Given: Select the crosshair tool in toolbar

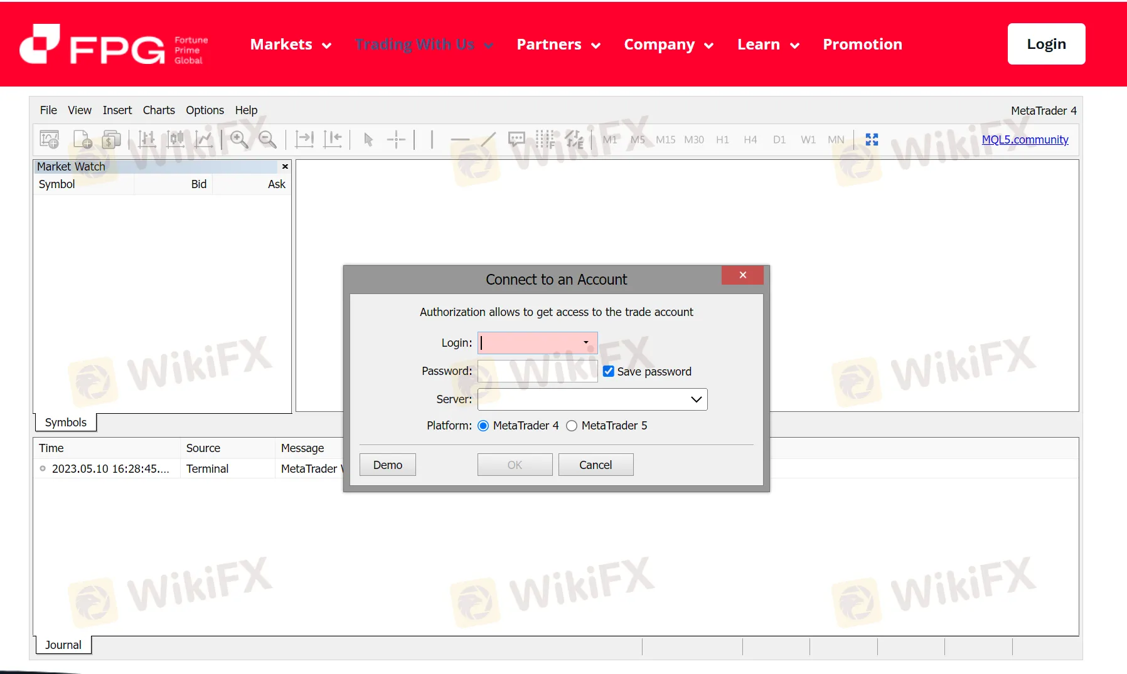Looking at the screenshot, I should click(396, 139).
